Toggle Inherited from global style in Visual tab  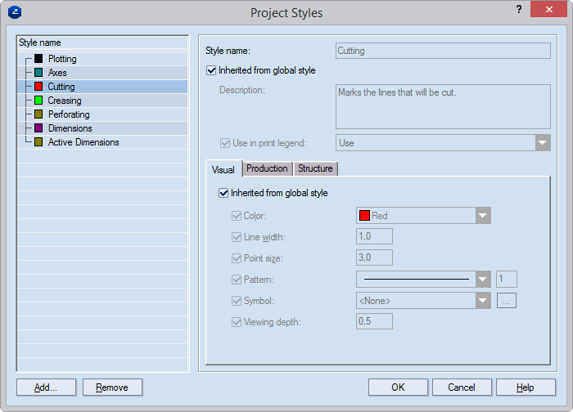[223, 194]
